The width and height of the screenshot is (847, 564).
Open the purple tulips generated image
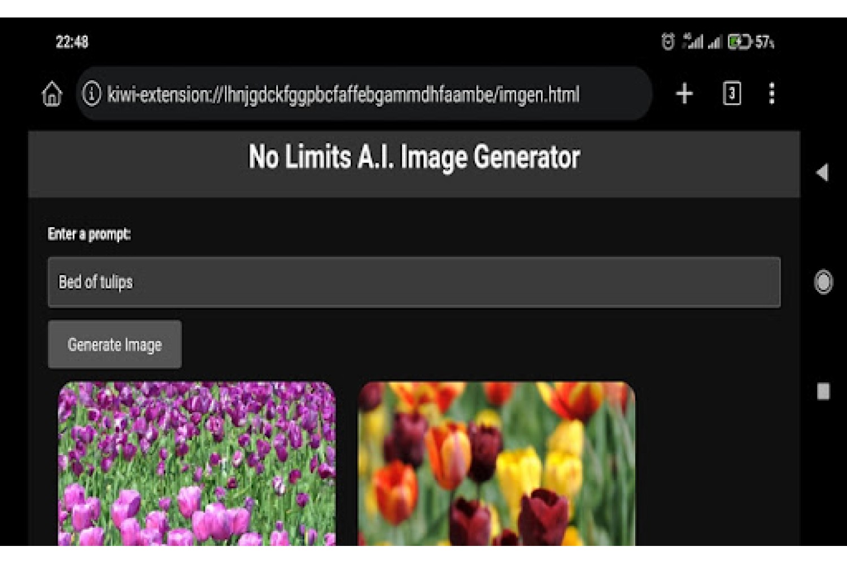(197, 464)
